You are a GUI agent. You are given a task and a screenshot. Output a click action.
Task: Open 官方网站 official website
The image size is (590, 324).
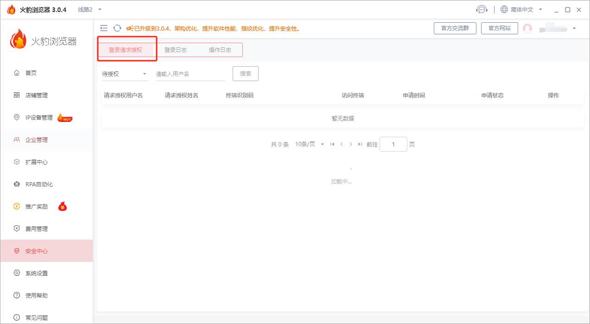[x=499, y=28]
